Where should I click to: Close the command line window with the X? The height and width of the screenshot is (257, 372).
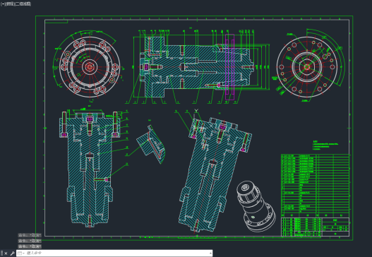pos(6,253)
